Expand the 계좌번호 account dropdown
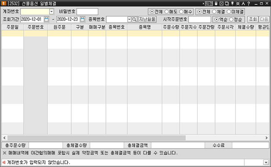 point(51,12)
